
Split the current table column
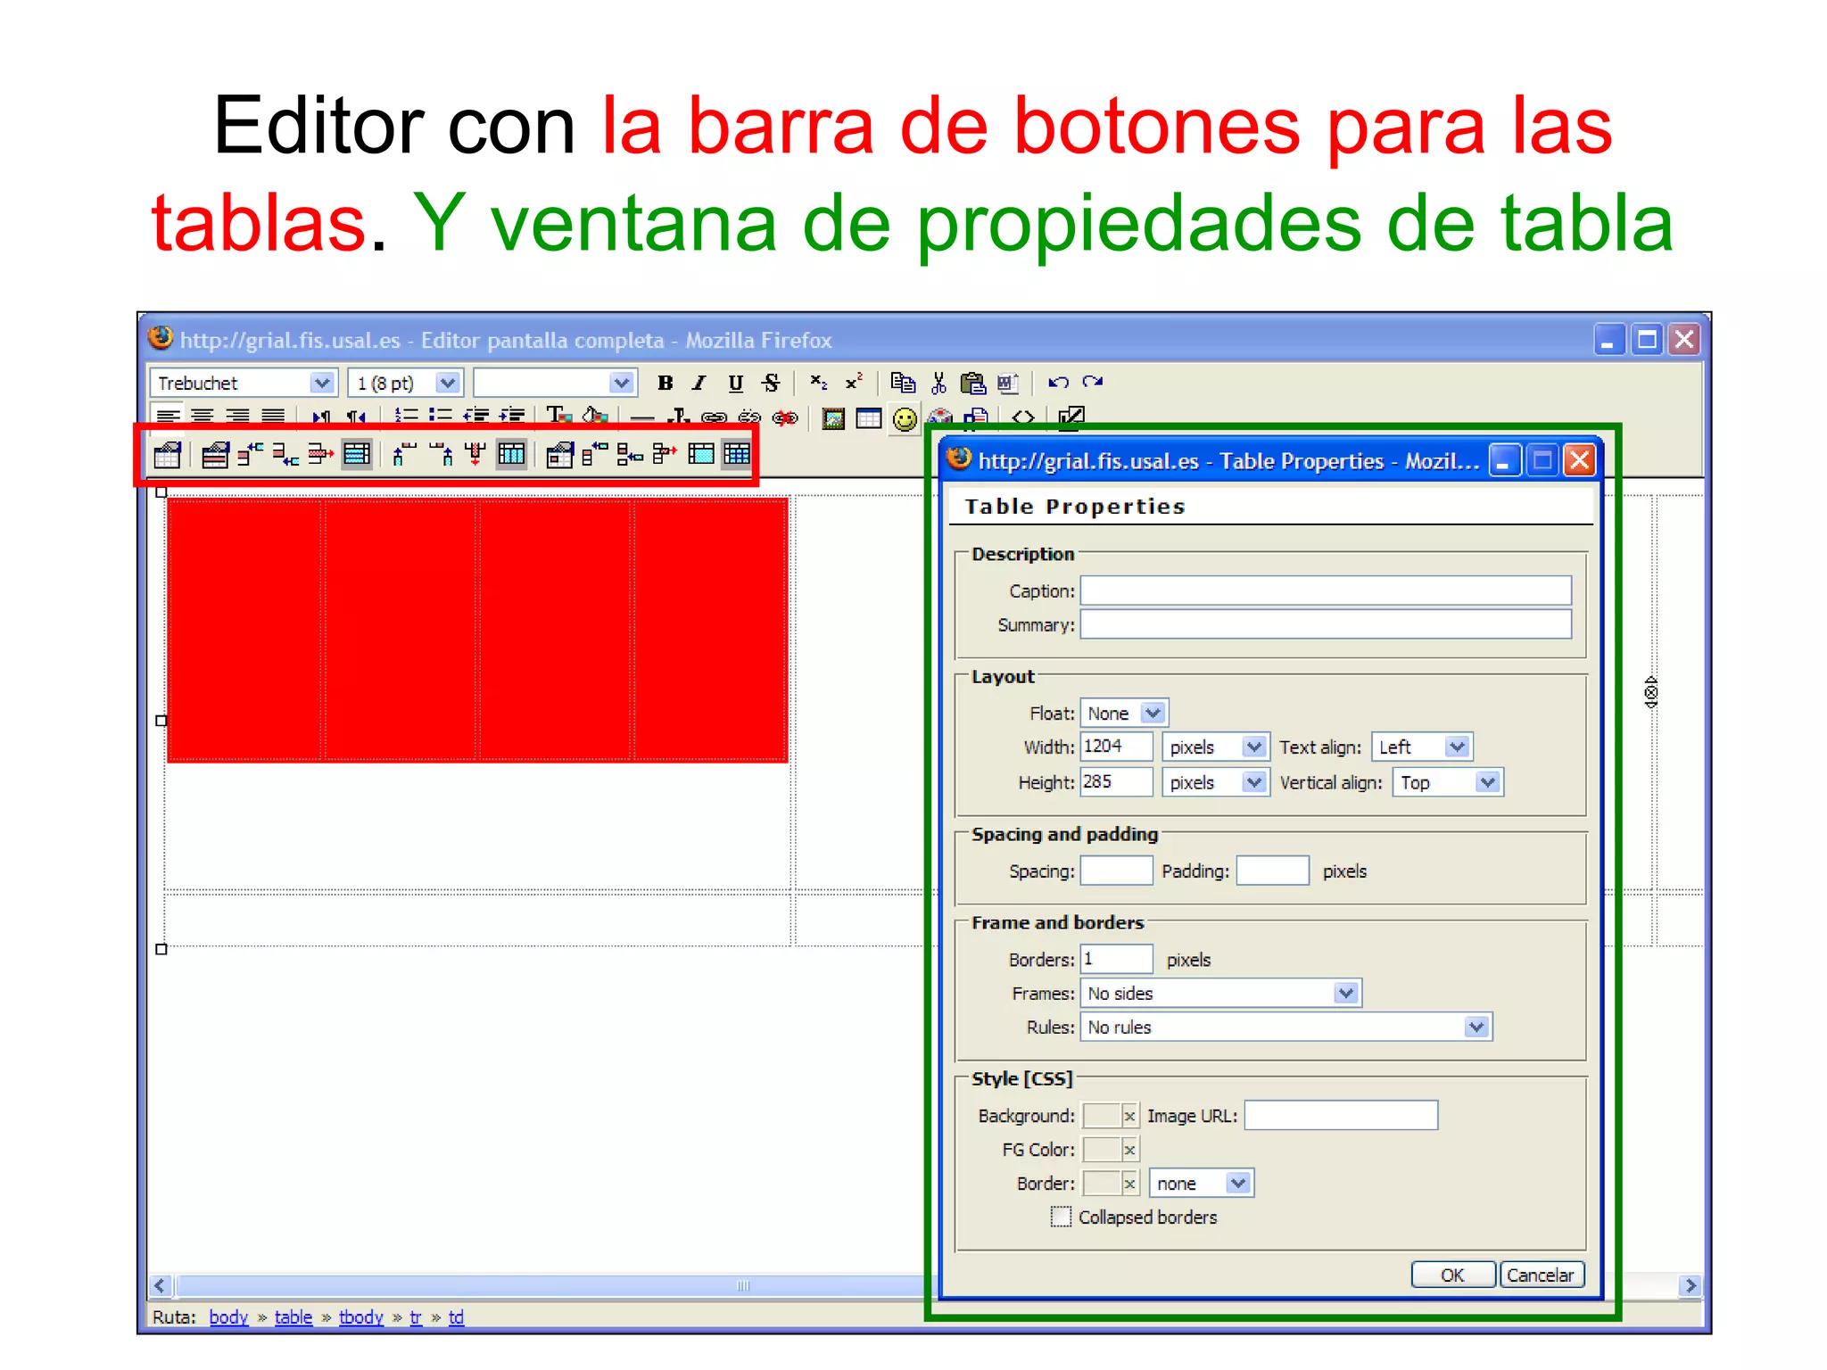coord(511,455)
